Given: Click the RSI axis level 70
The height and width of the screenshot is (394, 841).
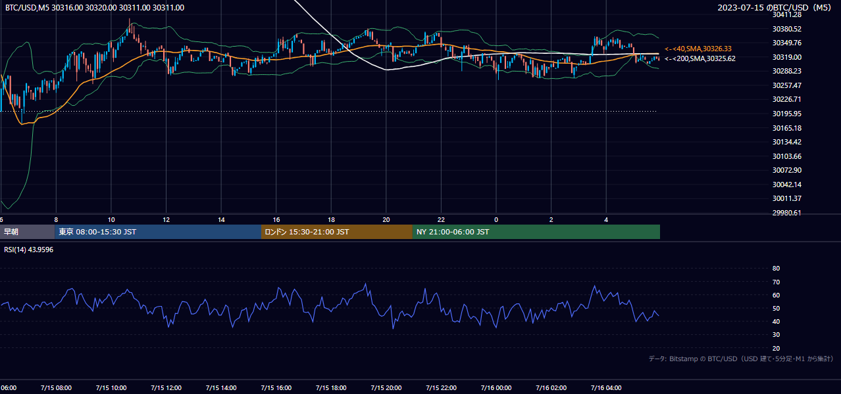Looking at the screenshot, I should tap(776, 282).
